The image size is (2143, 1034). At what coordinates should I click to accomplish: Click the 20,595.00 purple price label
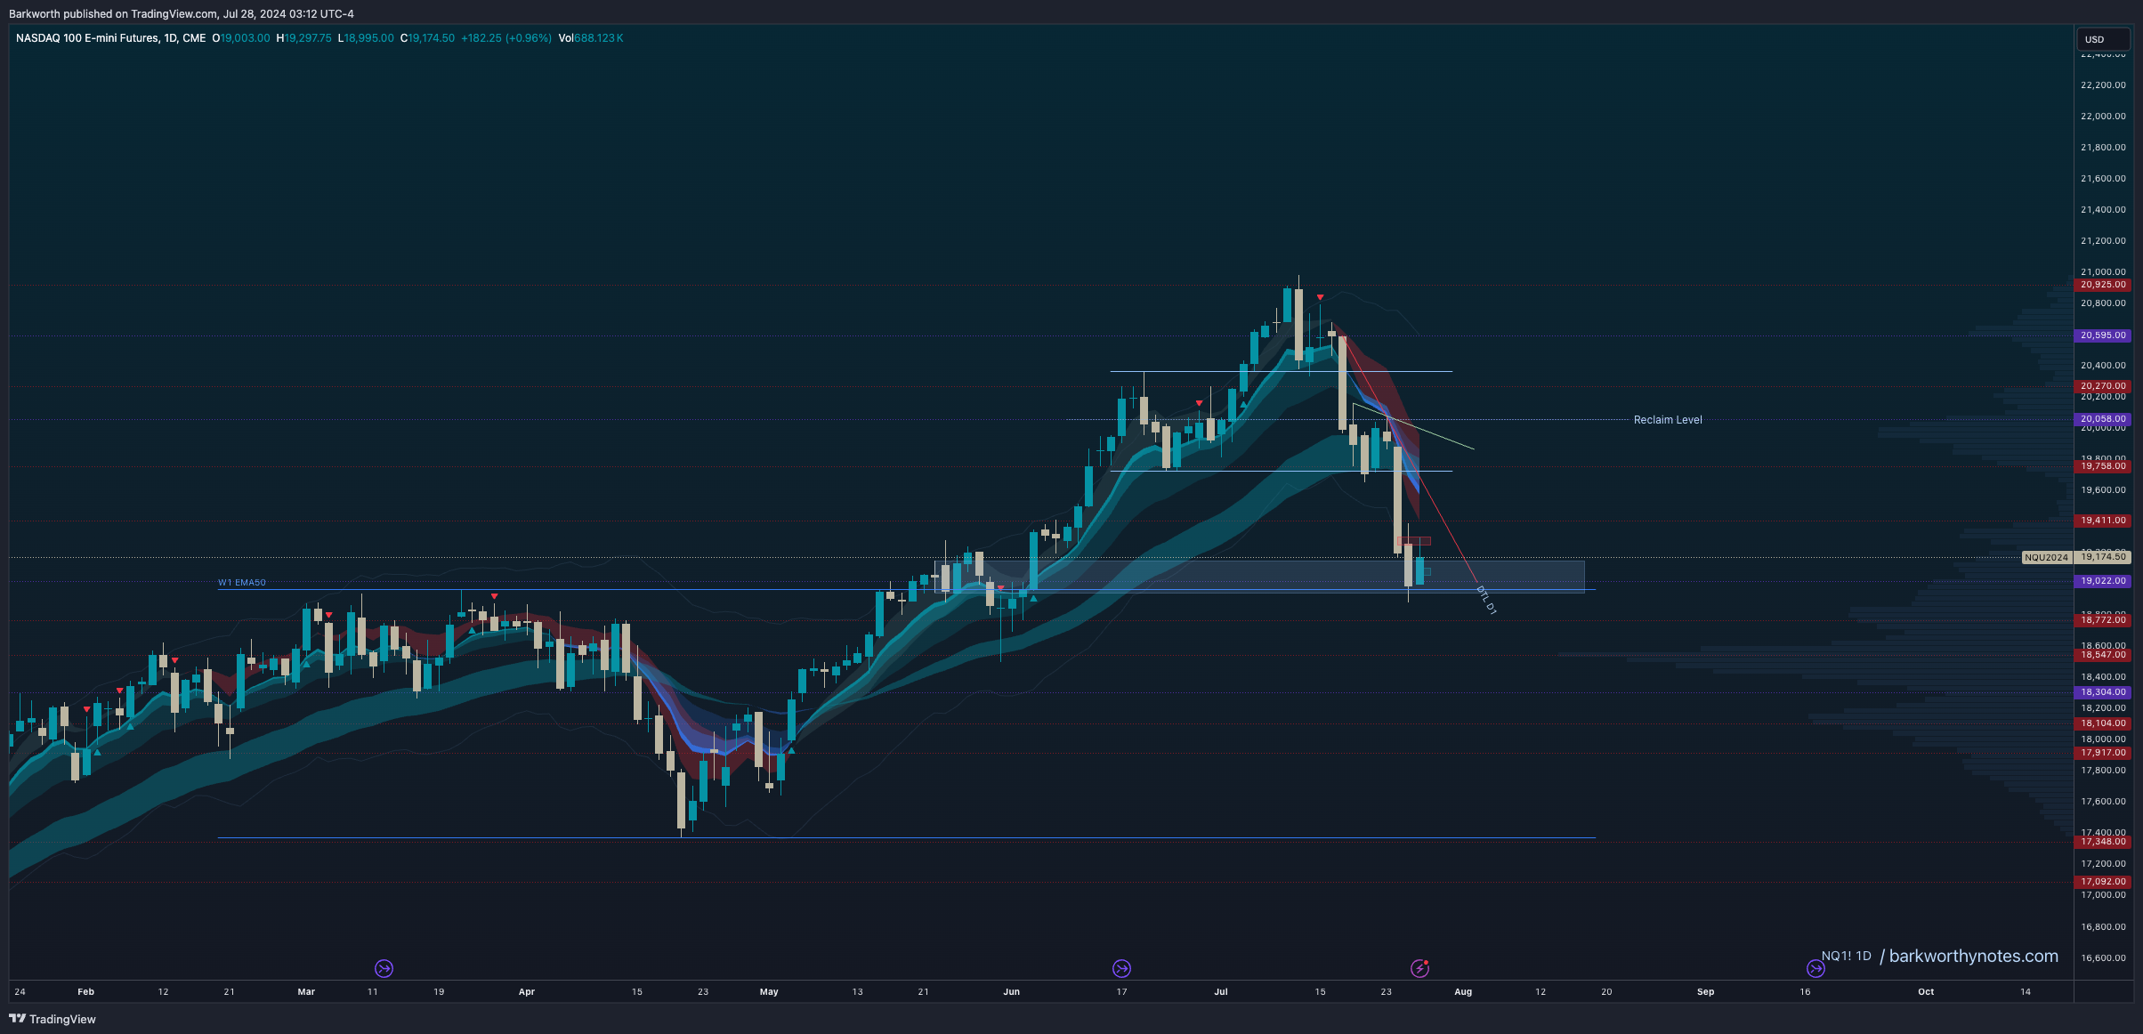pos(2103,335)
